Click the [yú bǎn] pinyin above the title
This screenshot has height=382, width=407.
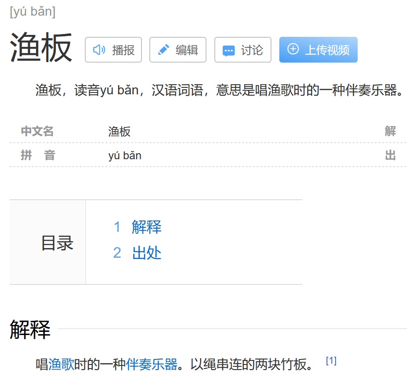pyautogui.click(x=32, y=12)
